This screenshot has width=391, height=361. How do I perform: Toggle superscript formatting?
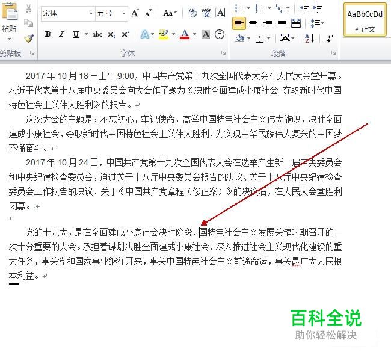click(126, 34)
